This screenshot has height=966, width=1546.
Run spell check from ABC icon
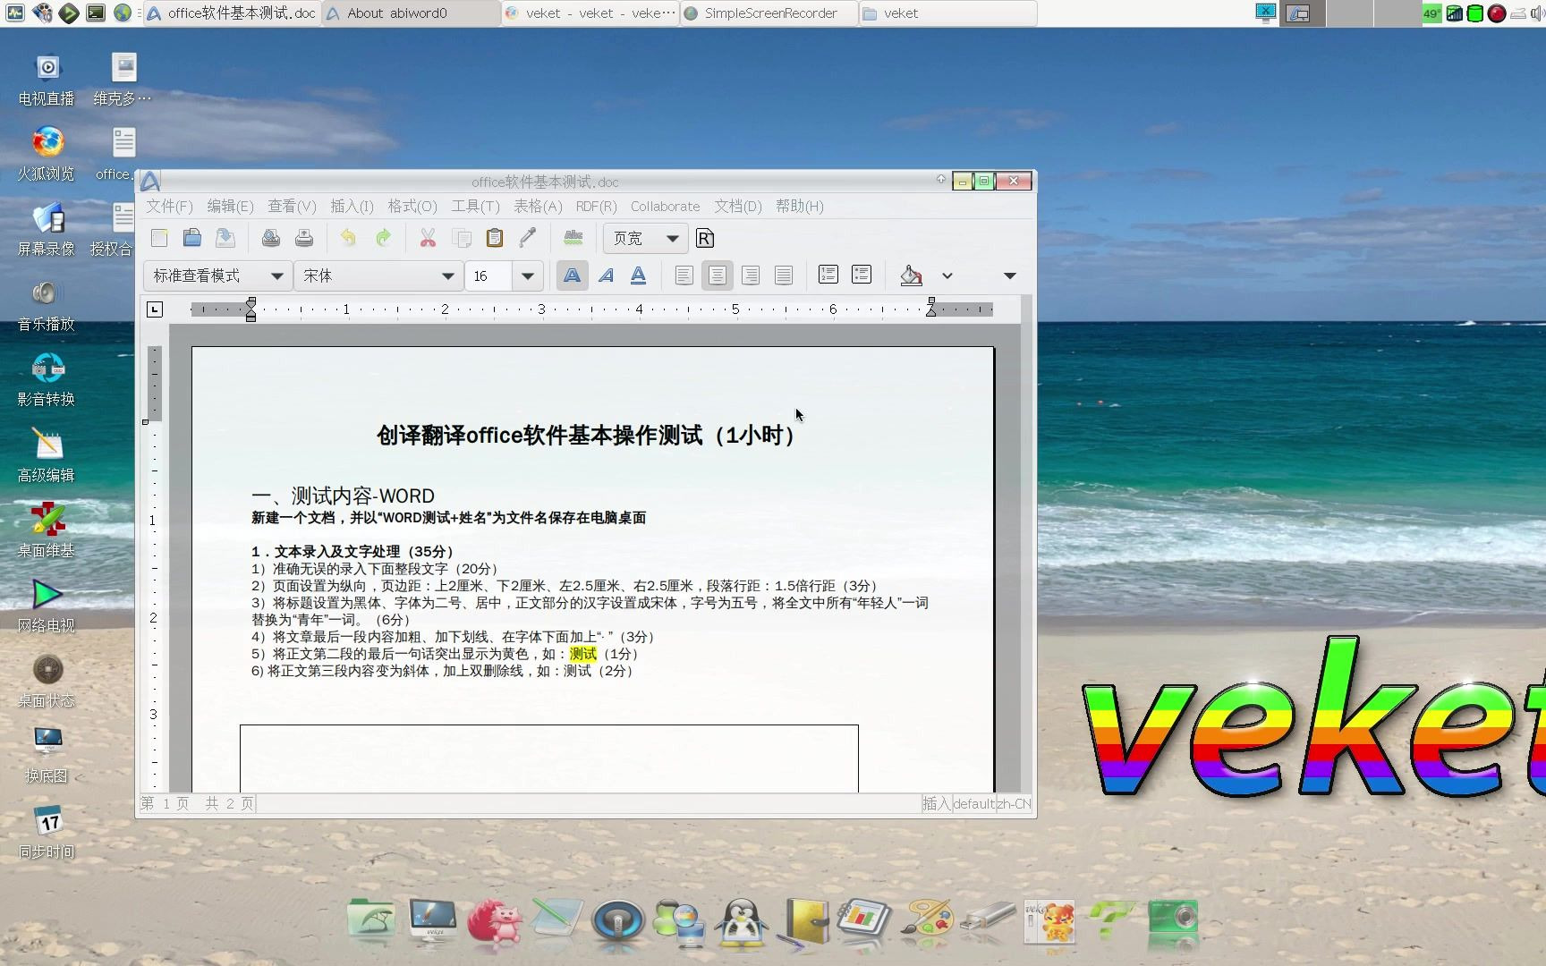click(x=573, y=238)
